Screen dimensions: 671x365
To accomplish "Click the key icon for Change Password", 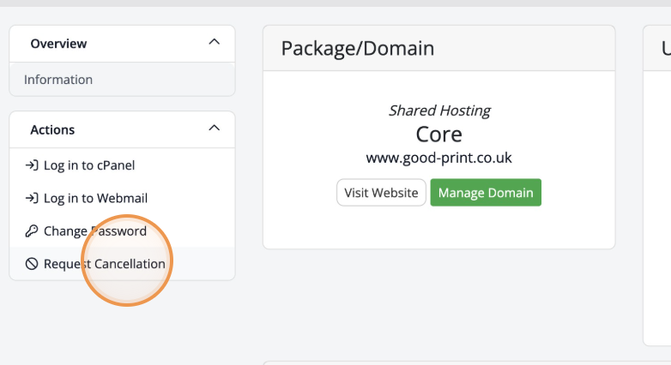I will point(32,231).
